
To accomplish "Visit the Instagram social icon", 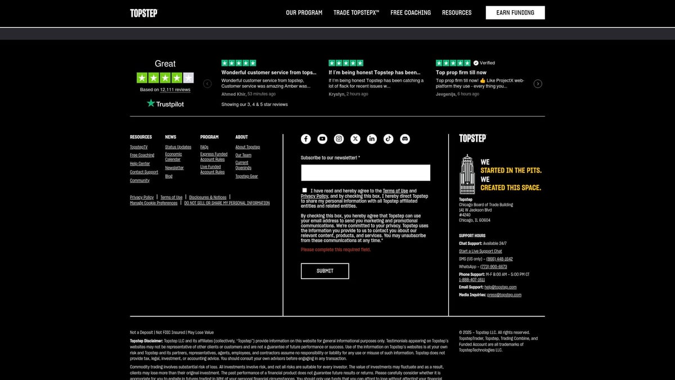I will coord(339,139).
